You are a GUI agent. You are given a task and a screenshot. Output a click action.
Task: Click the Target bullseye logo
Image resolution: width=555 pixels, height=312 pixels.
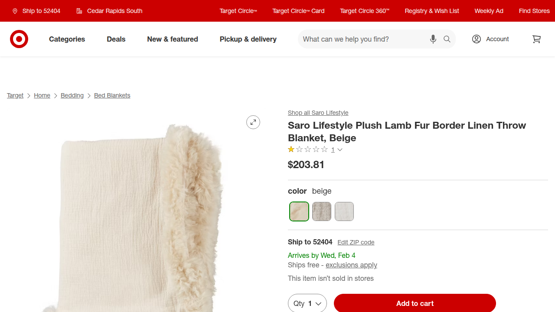[19, 39]
